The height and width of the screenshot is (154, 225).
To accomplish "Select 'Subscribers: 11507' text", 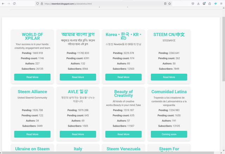I will click(123, 126).
